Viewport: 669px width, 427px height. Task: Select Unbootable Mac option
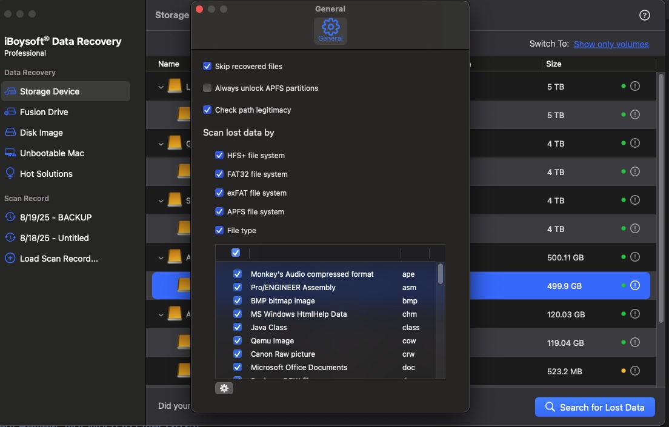pyautogui.click(x=52, y=153)
